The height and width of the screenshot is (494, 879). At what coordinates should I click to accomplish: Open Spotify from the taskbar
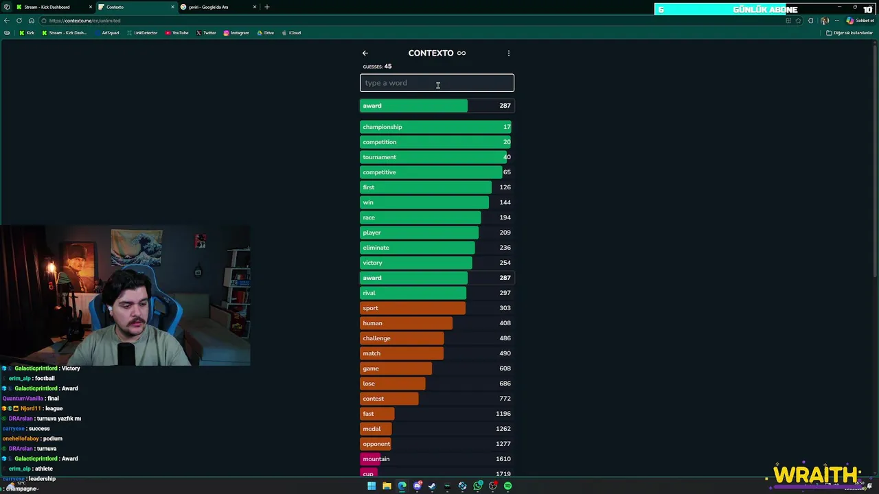point(507,486)
